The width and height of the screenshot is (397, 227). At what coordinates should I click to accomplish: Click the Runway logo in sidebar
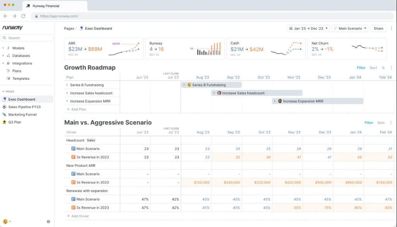coord(13,27)
